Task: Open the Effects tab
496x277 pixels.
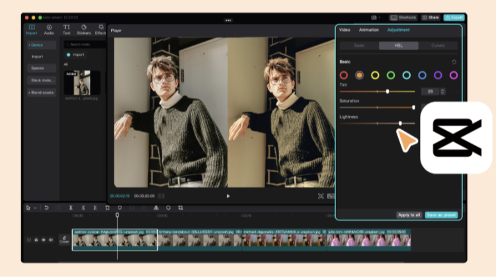Action: (x=101, y=30)
